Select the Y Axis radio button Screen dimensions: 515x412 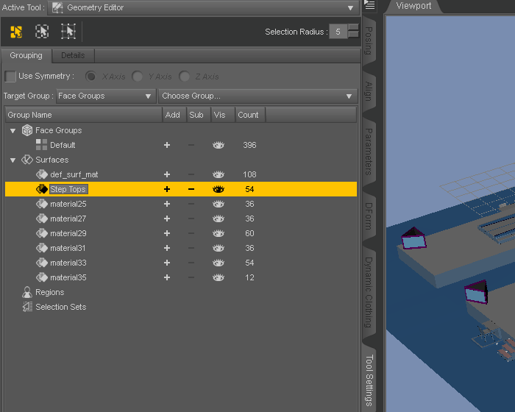pyautogui.click(x=137, y=77)
